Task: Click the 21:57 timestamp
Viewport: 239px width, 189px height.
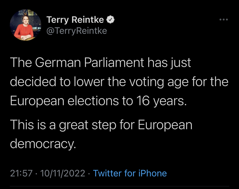Action: (21, 173)
